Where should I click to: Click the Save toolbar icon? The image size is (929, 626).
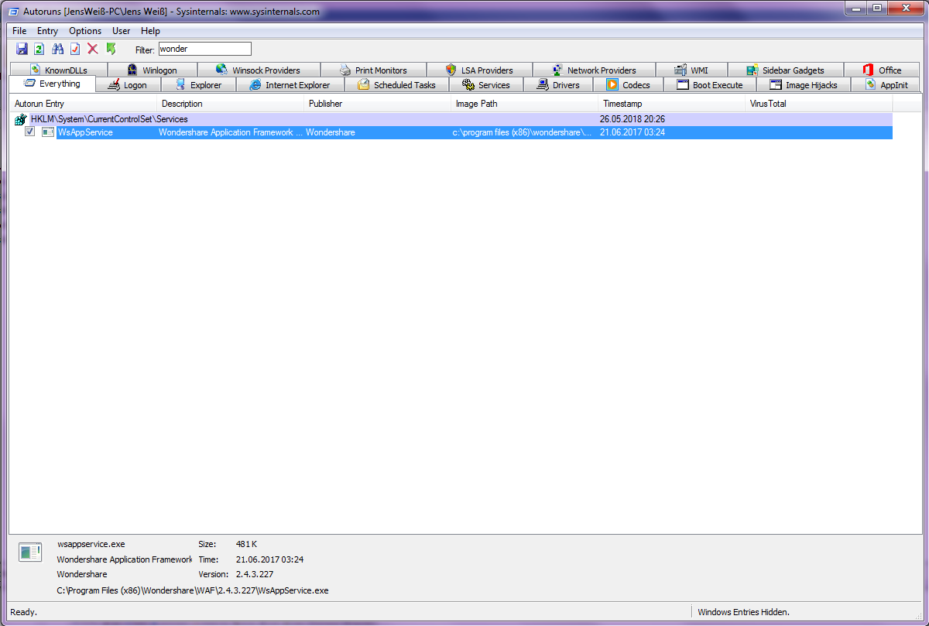[22, 49]
